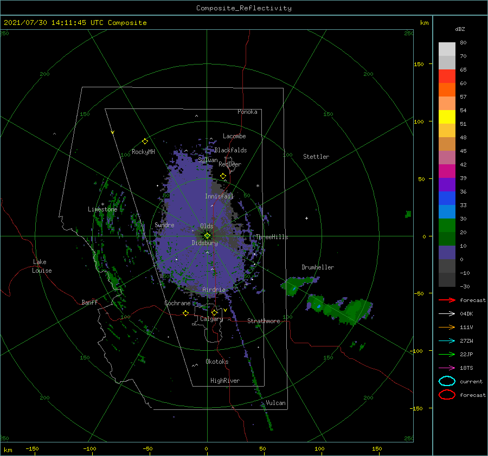
Task: Click the orange 111V arrow icon
Action: tap(447, 327)
